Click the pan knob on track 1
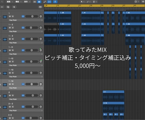This screenshot has width=145, height=120. (x=41, y=16)
